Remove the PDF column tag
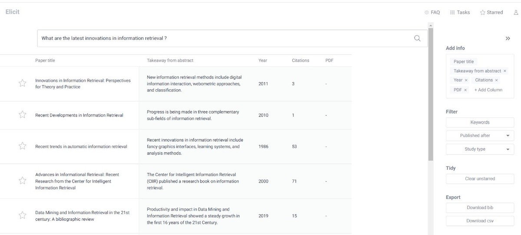The image size is (521, 235). click(465, 90)
